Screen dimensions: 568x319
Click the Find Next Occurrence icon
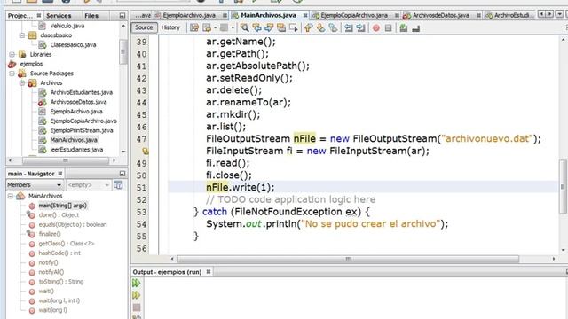click(x=269, y=27)
